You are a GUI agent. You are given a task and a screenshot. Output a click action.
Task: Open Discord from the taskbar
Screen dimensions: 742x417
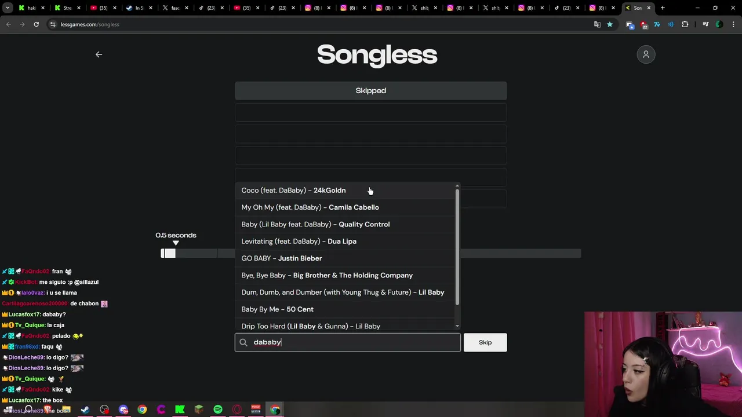[x=123, y=409]
